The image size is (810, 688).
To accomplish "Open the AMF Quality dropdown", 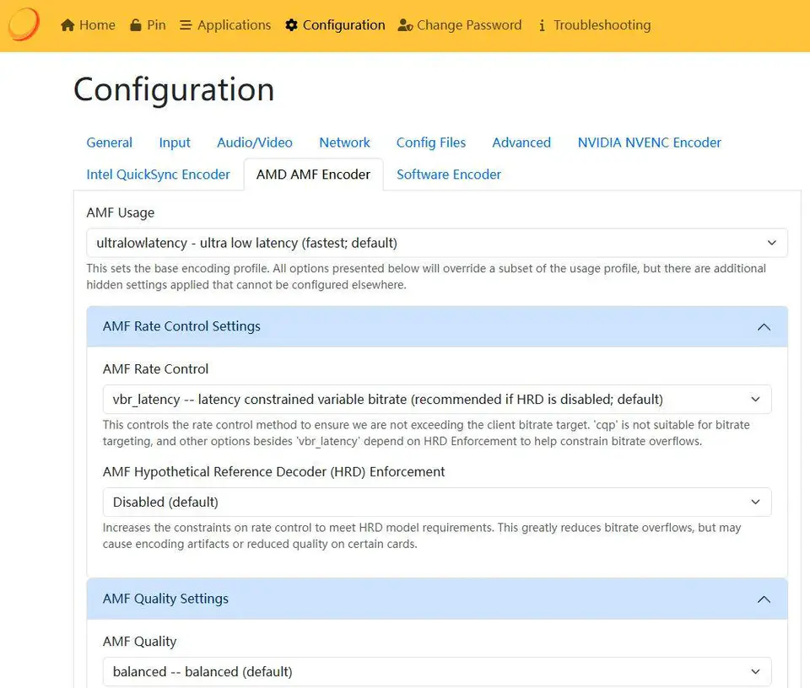I will [437, 671].
